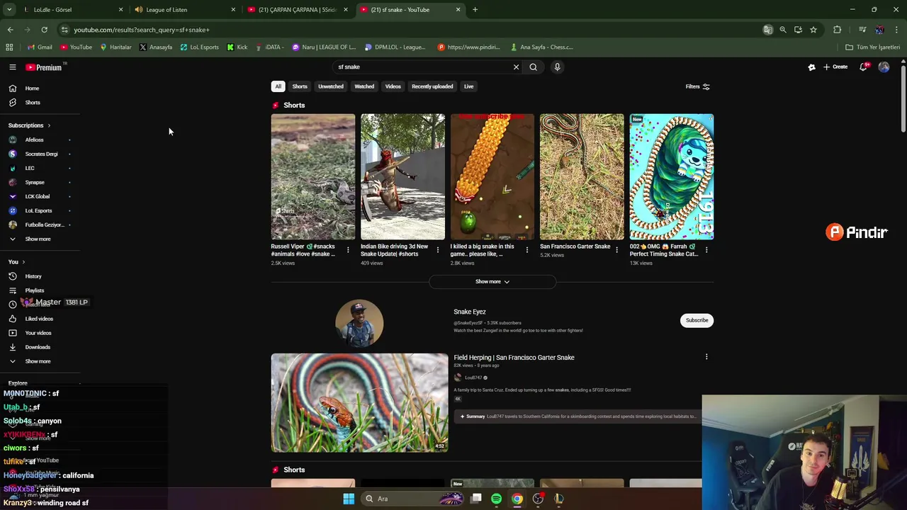Open San Francisco Garter Snake short

pos(582,177)
